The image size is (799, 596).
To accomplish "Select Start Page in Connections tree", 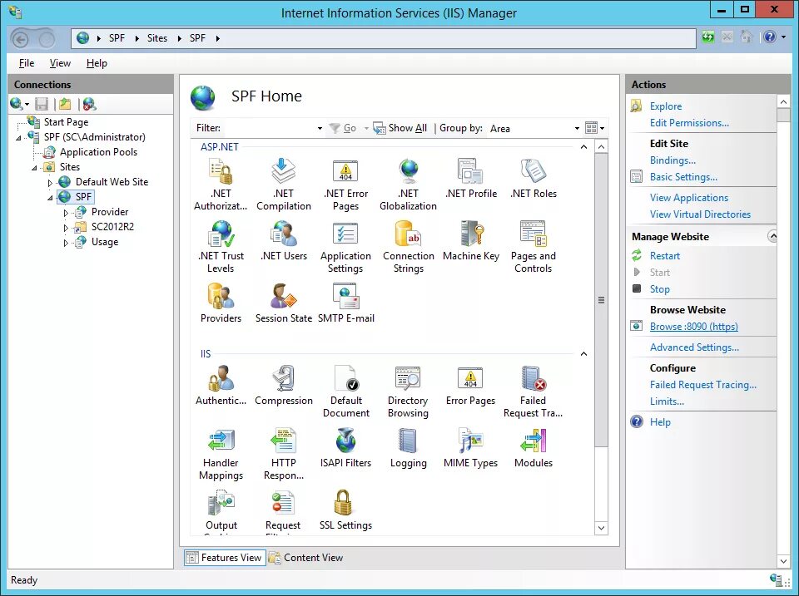I will pyautogui.click(x=67, y=122).
